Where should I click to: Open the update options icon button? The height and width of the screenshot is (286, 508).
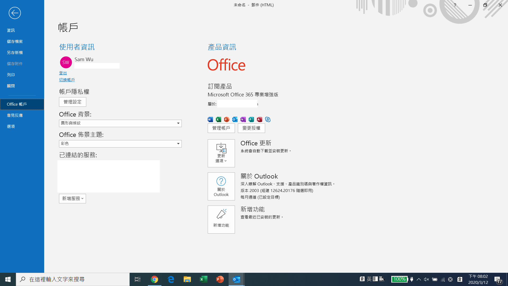221,153
